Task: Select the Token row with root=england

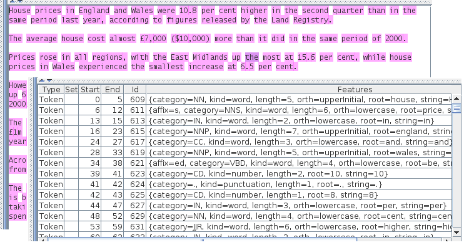Action: 245,131
